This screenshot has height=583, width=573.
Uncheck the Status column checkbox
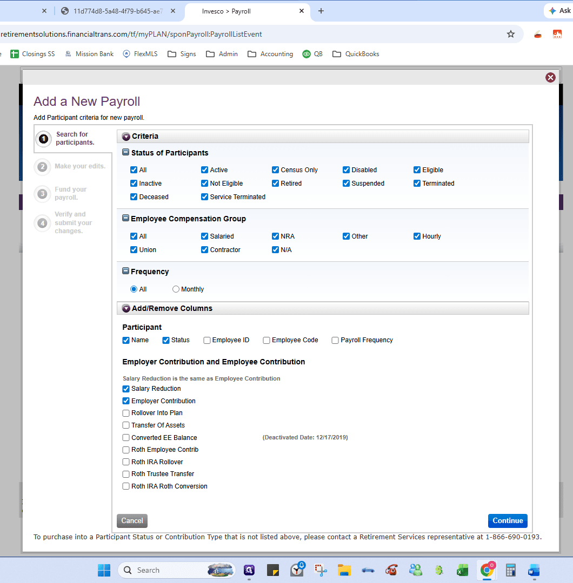click(165, 340)
